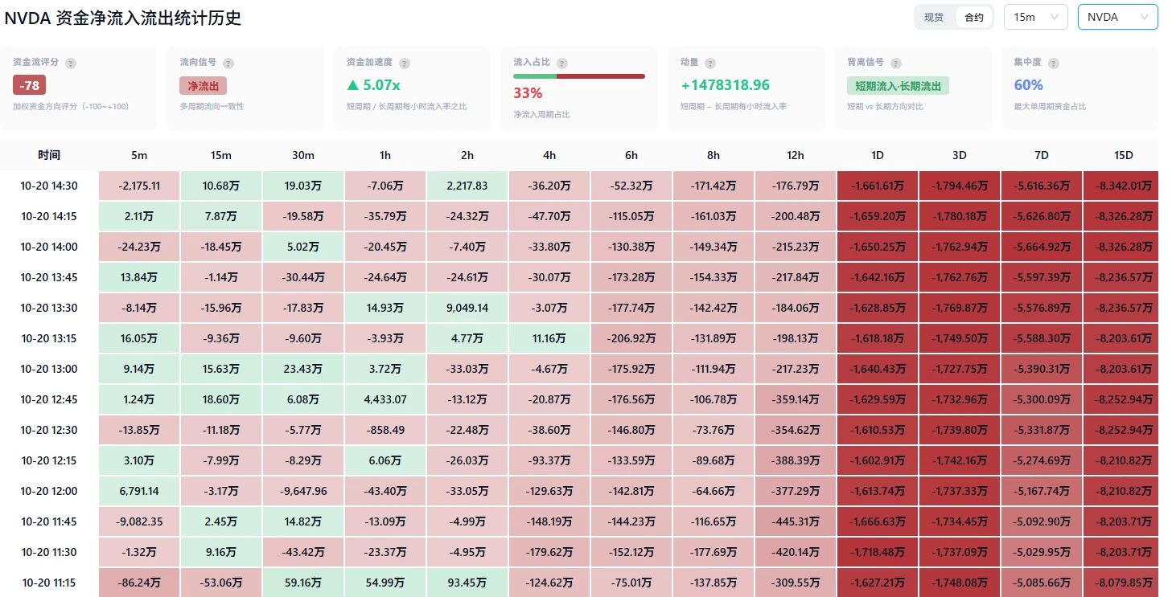Open help icon next to 背离信号
This screenshot has height=597, width=1172.
(x=896, y=63)
